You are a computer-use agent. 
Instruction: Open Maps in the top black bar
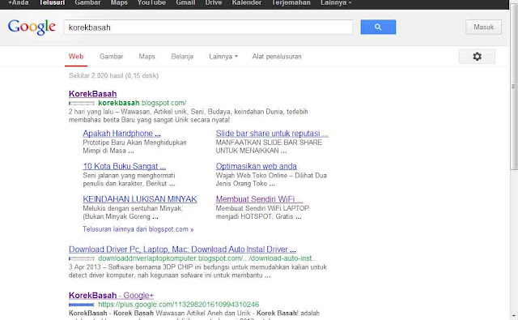[119, 3]
